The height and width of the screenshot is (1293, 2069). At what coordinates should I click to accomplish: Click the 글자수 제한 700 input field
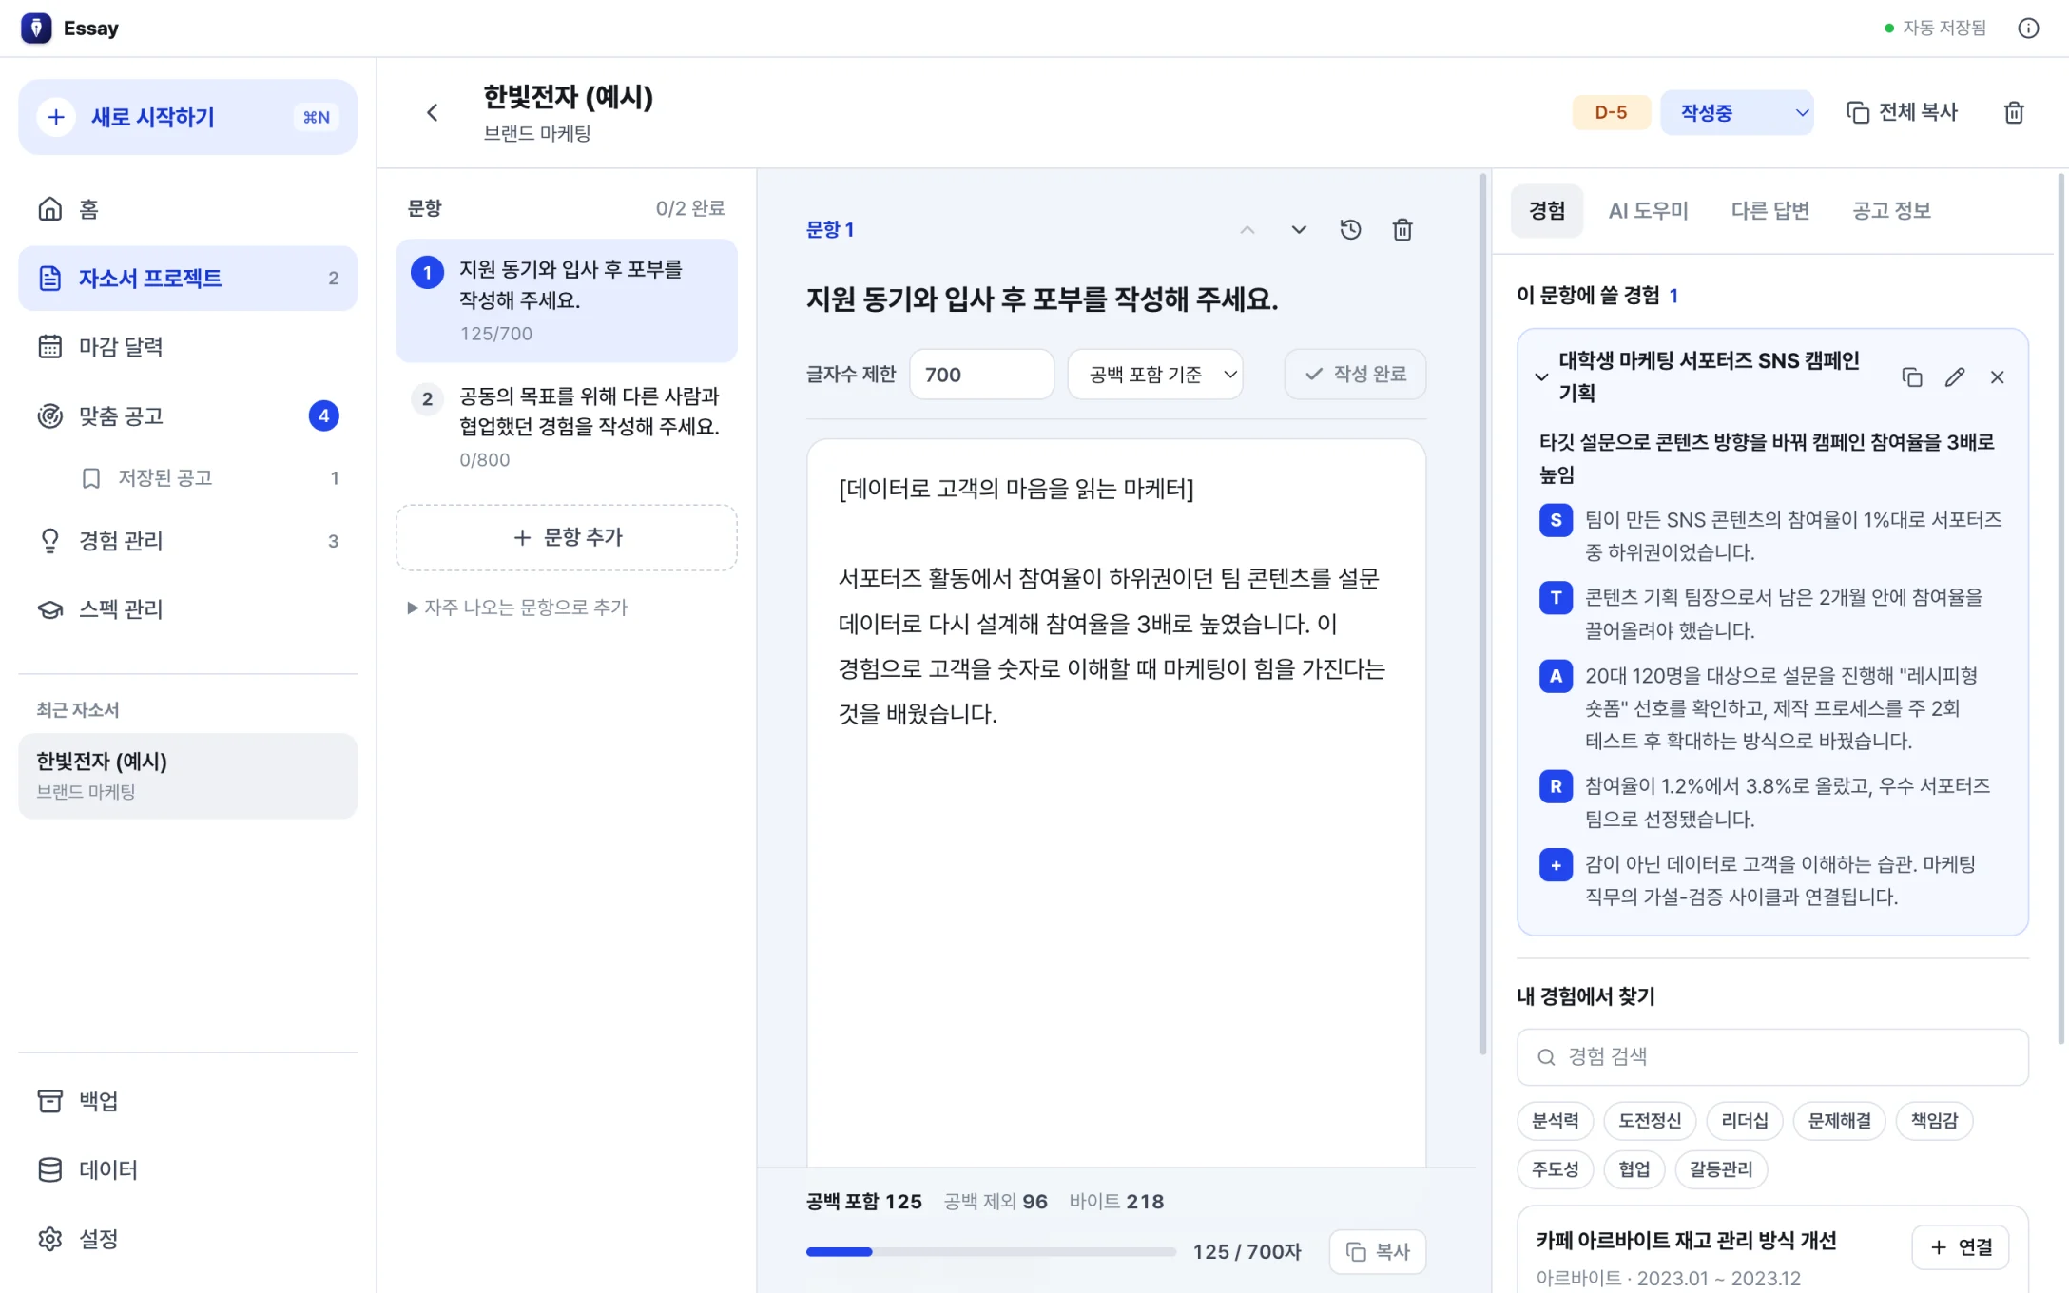[981, 374]
